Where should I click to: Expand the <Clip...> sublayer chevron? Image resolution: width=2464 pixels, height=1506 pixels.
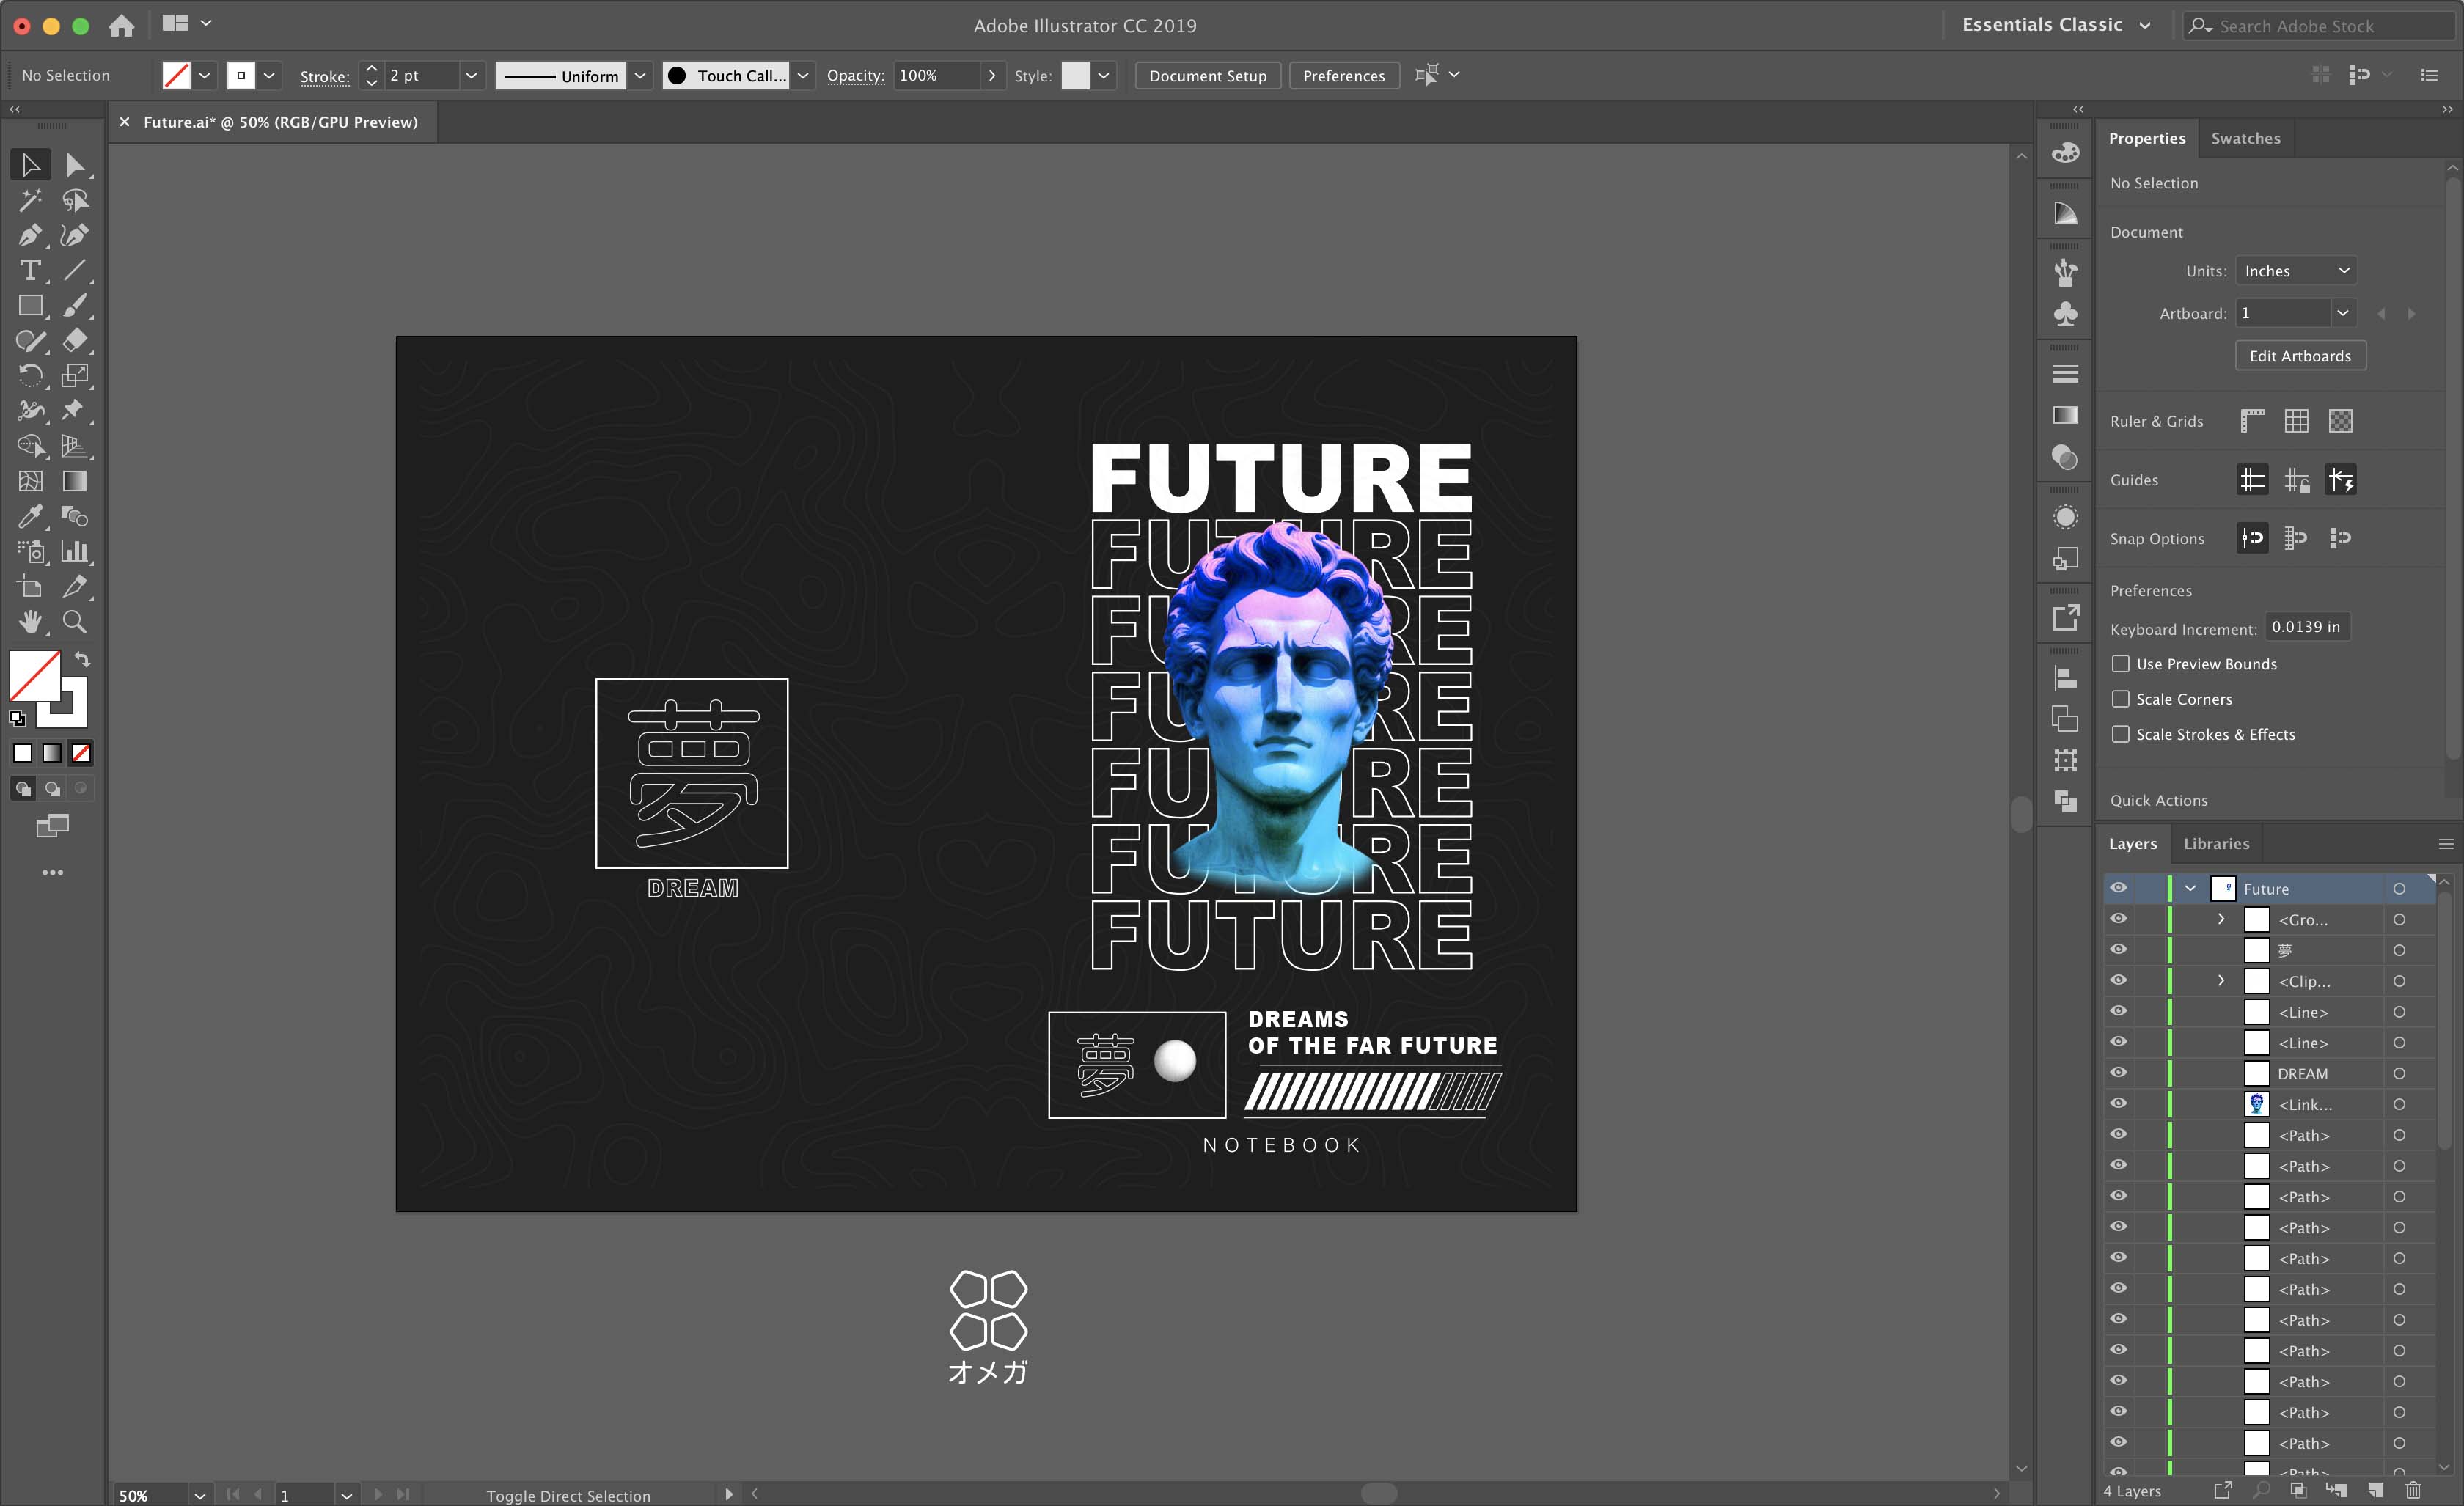click(2221, 981)
